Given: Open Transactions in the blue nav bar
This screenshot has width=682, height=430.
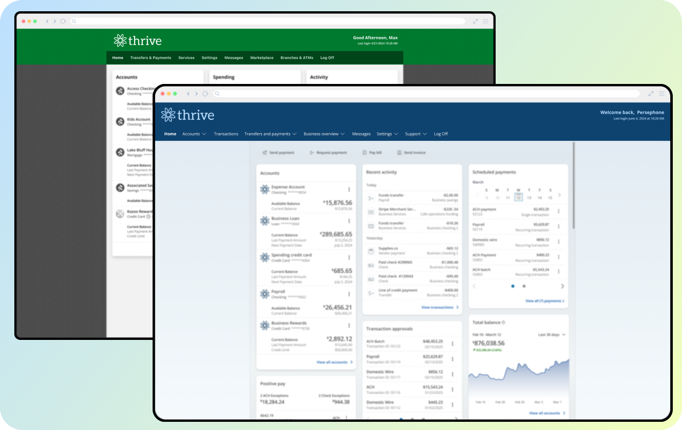Looking at the screenshot, I should 226,134.
